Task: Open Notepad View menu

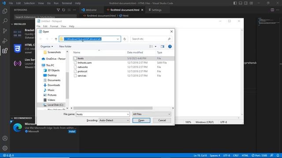Action: pos(63,26)
